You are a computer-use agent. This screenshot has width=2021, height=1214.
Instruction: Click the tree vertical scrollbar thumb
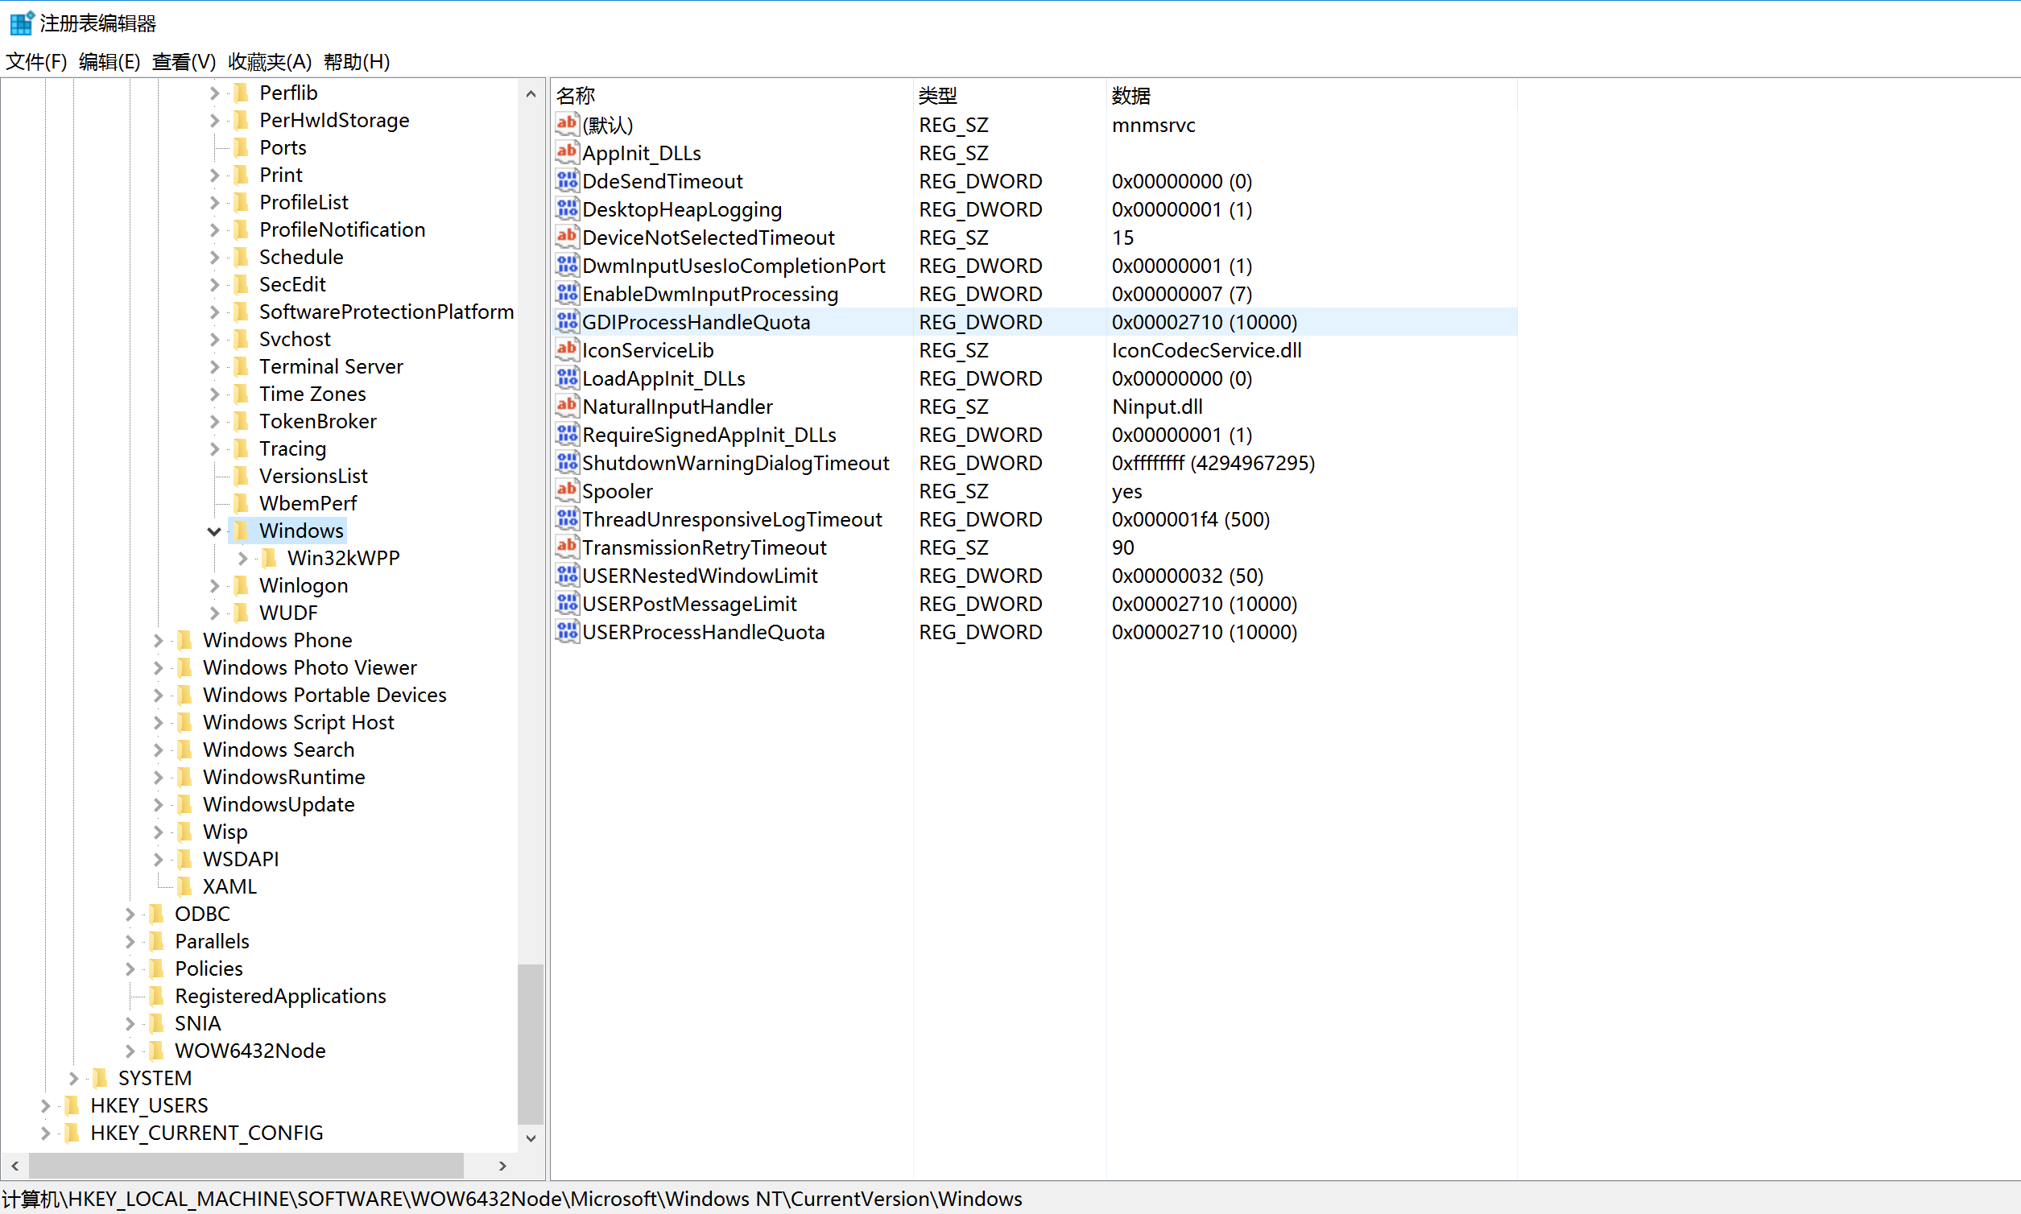[x=530, y=1044]
